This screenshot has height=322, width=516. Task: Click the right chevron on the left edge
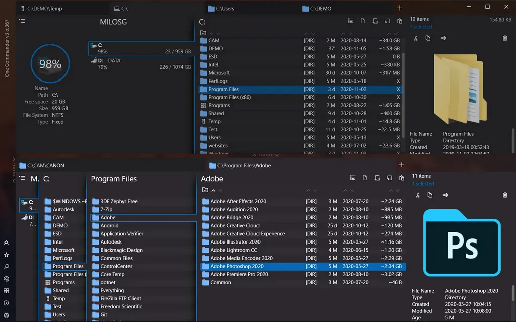pyautogui.click(x=14, y=159)
